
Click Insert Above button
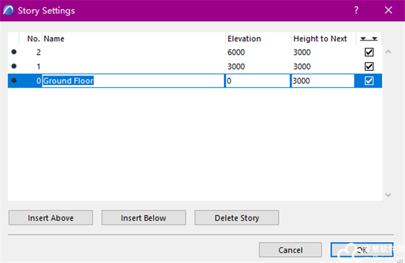click(x=51, y=218)
